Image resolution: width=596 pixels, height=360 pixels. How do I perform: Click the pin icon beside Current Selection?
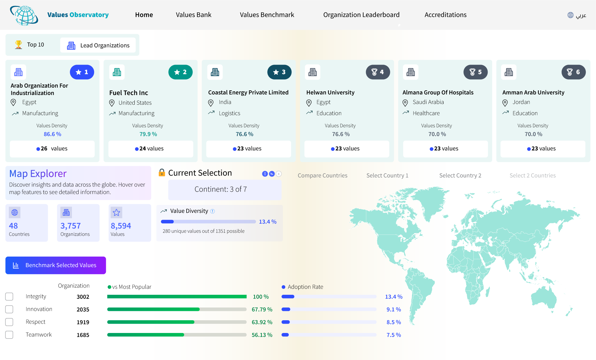tap(264, 174)
